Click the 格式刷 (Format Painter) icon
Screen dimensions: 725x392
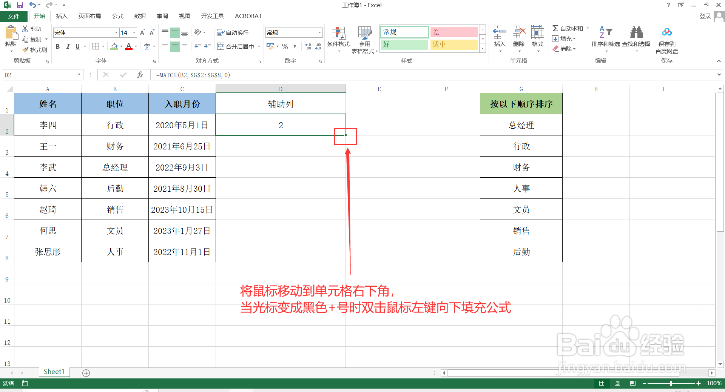click(x=25, y=49)
